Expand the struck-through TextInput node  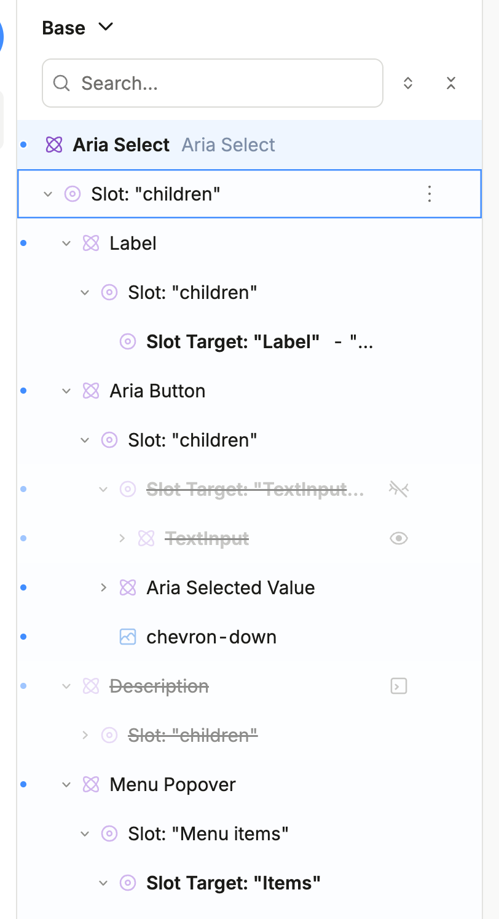122,538
